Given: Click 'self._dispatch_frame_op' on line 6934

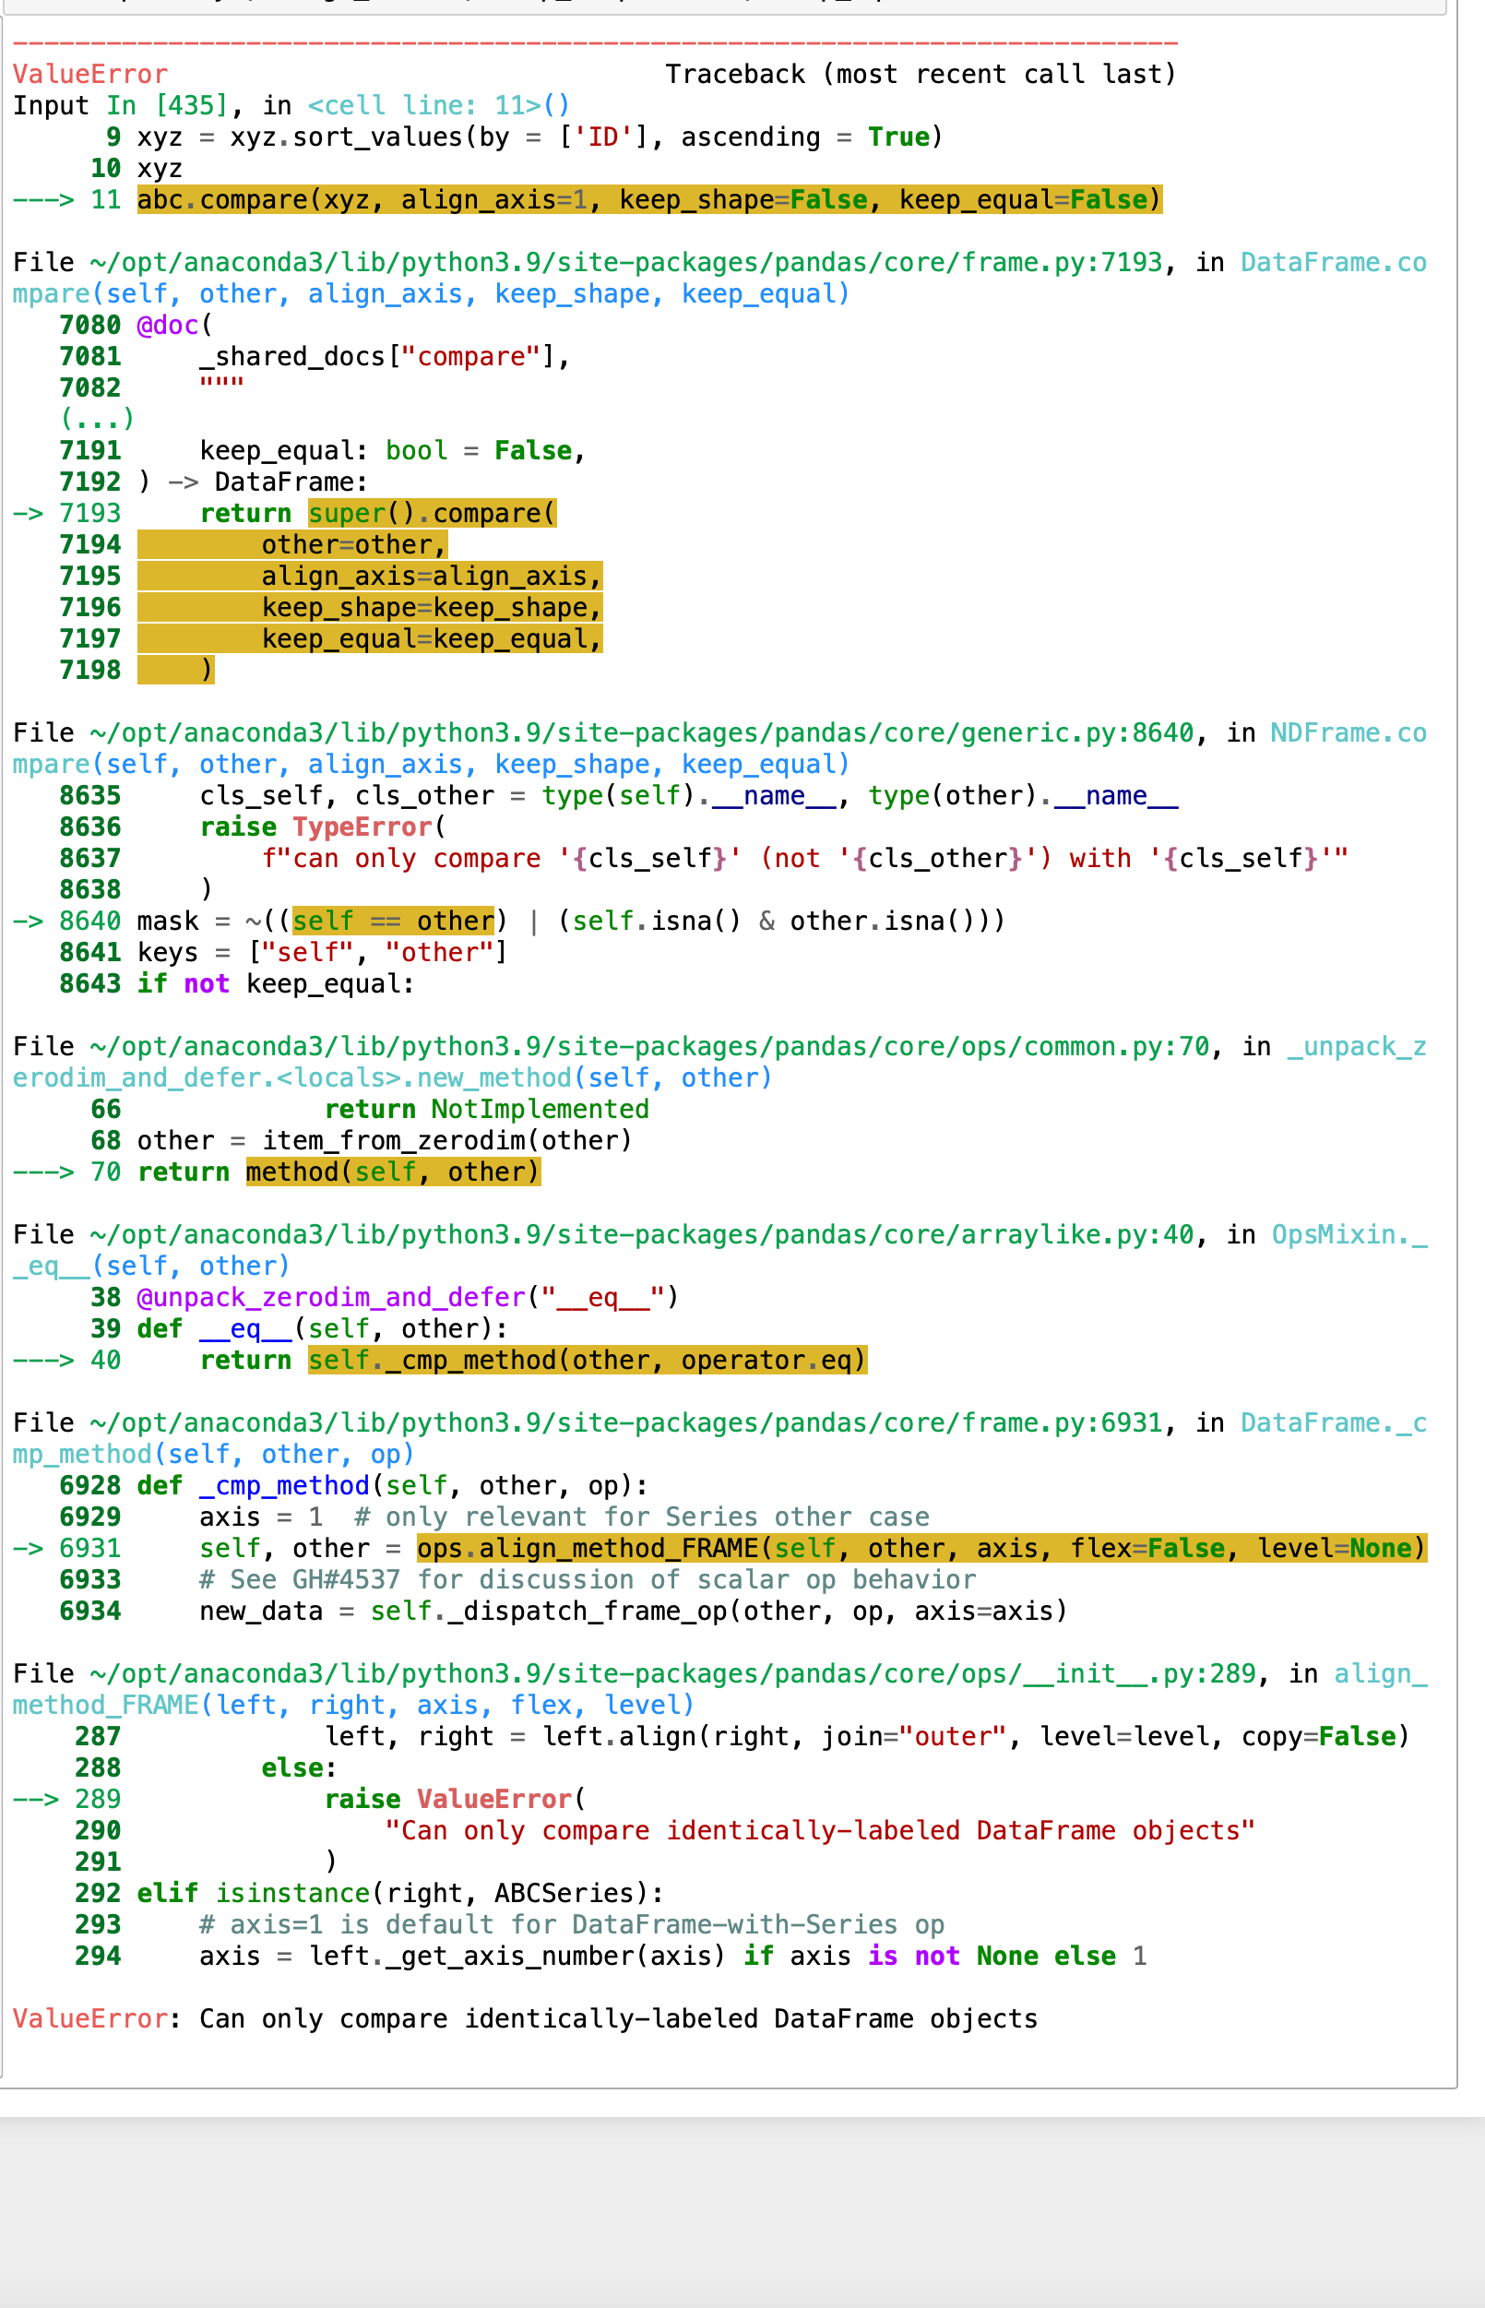Looking at the screenshot, I should coord(549,1611).
